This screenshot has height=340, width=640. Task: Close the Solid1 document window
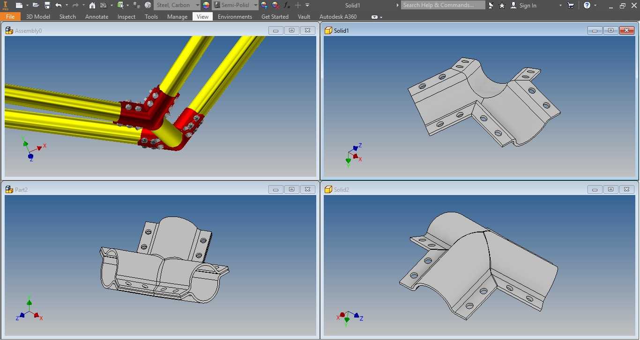626,30
